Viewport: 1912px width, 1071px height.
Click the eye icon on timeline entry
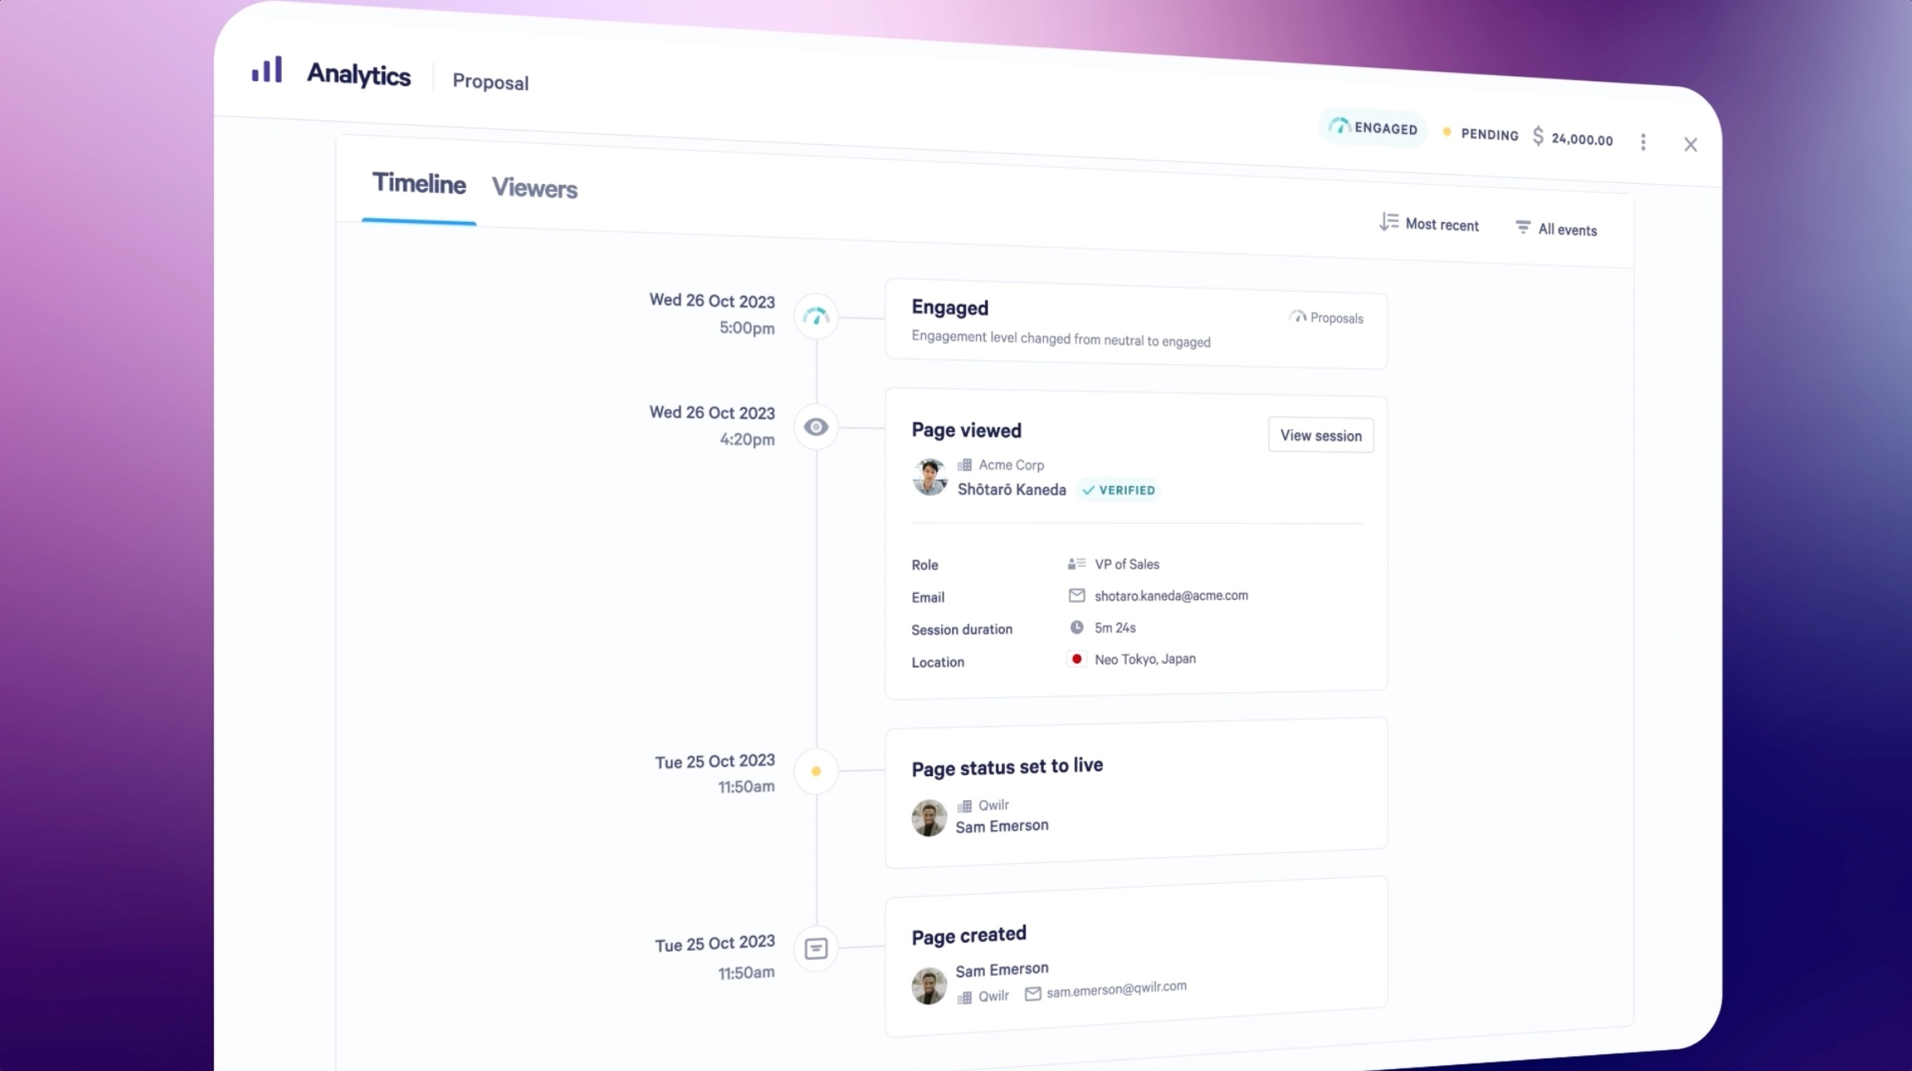(x=817, y=427)
